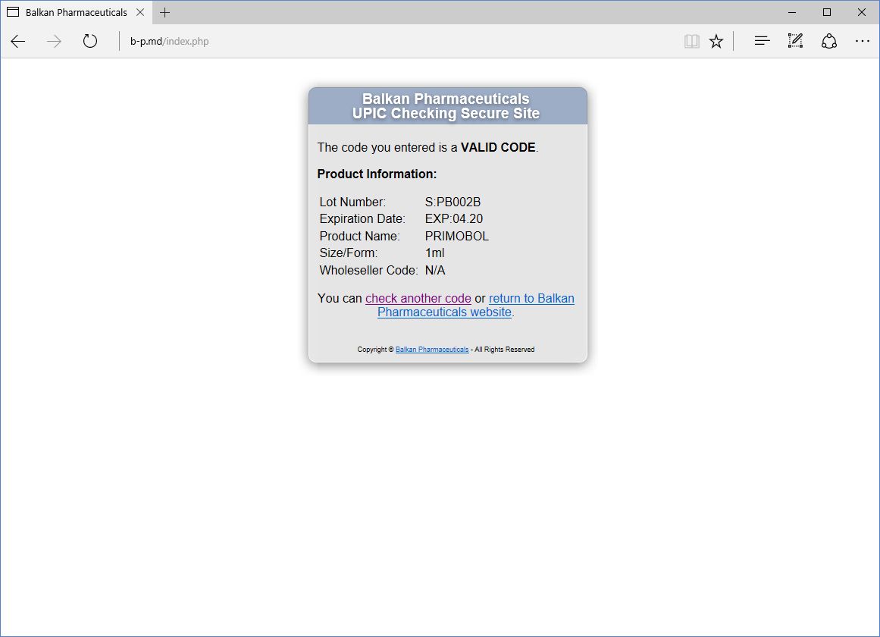Open the Balkan Pharmaceuticals link in the copyright footer
Screen dimensions: 880x637
(432, 350)
